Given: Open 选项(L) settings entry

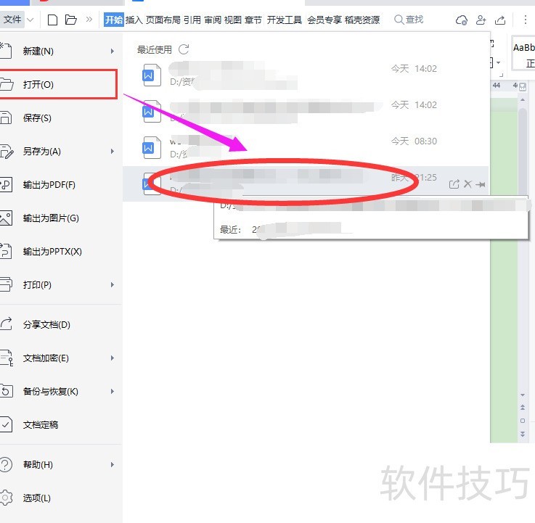Looking at the screenshot, I should [61, 498].
